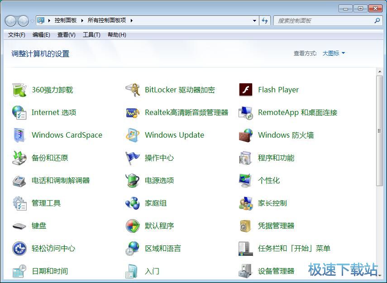This screenshot has height=283, width=387.
Task: Open the 查看(V) menu
Action: tap(67, 35)
